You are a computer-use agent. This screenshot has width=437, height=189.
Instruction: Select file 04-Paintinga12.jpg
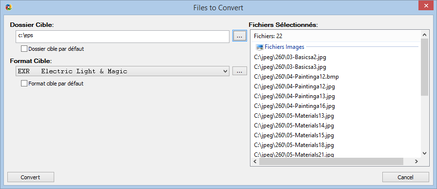pyautogui.click(x=294, y=87)
